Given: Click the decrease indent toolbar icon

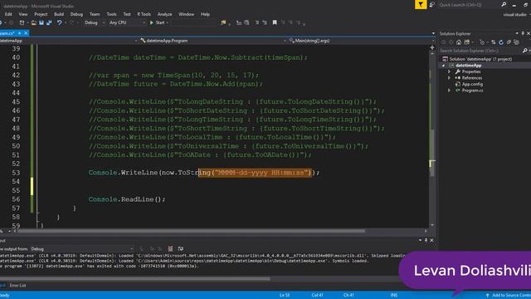Looking at the screenshot, I should point(239,22).
